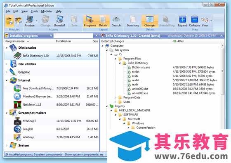
Task: Click the Graphic group feather icon
Action: click(x=13, y=72)
